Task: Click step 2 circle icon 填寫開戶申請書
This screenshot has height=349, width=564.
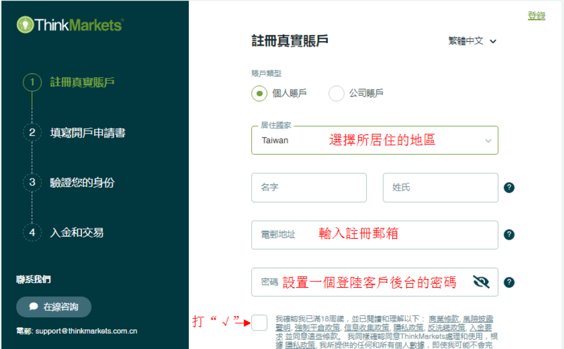Action: [32, 131]
